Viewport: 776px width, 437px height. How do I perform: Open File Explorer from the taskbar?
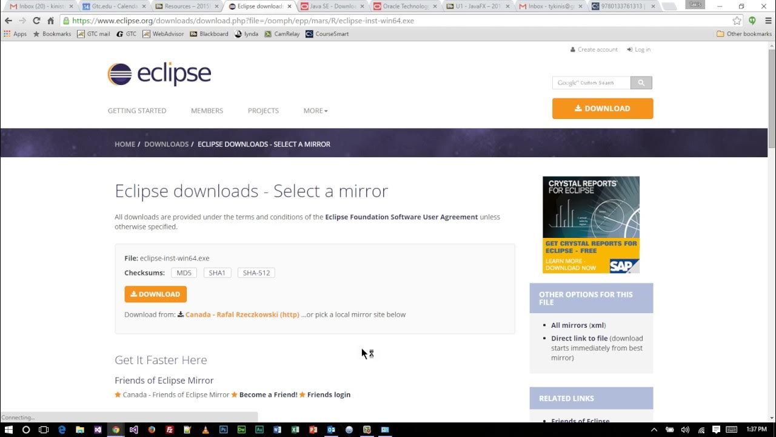pos(80,430)
